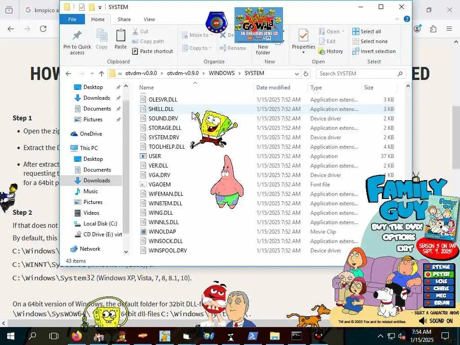Refresh the SYSTEM folder view
This screenshot has width=460, height=345.
click(305, 74)
